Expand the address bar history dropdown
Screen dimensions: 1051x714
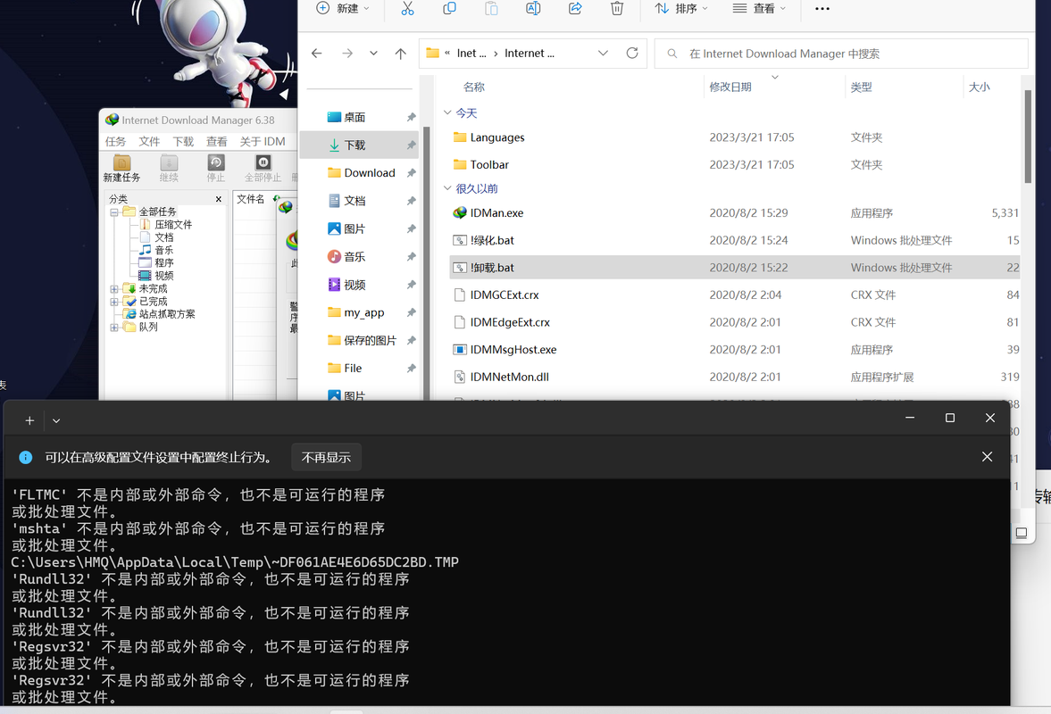pyautogui.click(x=604, y=54)
